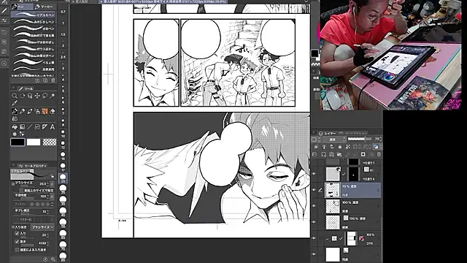Open the オートアクション tab
Viewport: 467px width, 263px height.
353,133
